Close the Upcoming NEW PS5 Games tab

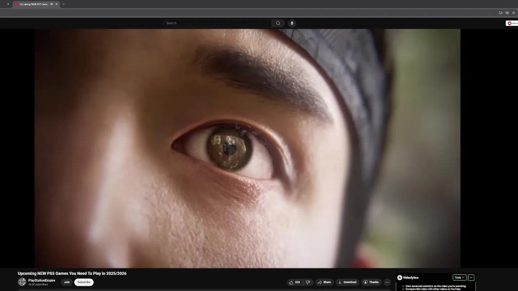pos(57,4)
